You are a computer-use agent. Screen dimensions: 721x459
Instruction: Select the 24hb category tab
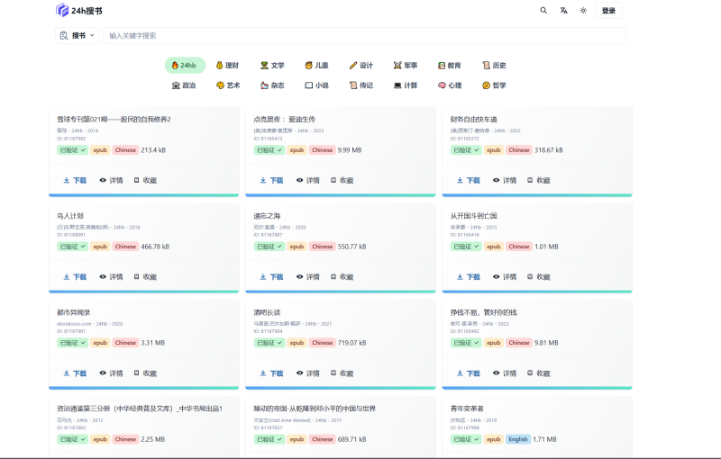pyautogui.click(x=184, y=66)
